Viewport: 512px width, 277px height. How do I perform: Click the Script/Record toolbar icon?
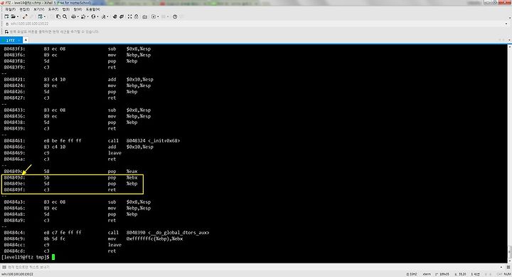tap(154, 16)
